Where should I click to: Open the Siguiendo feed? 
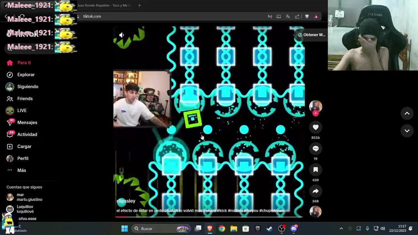click(28, 86)
